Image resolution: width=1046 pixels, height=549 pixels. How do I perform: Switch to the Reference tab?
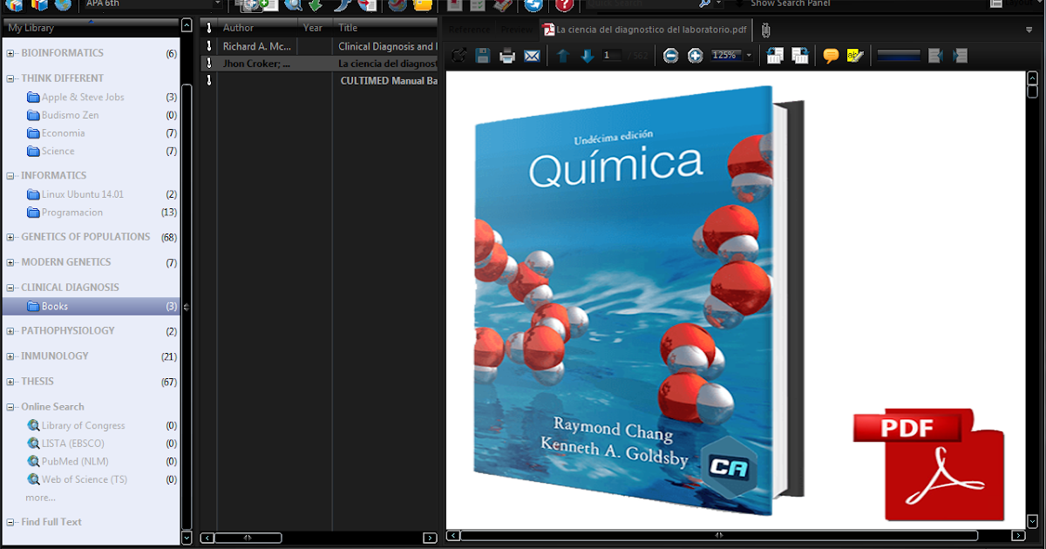pos(469,30)
